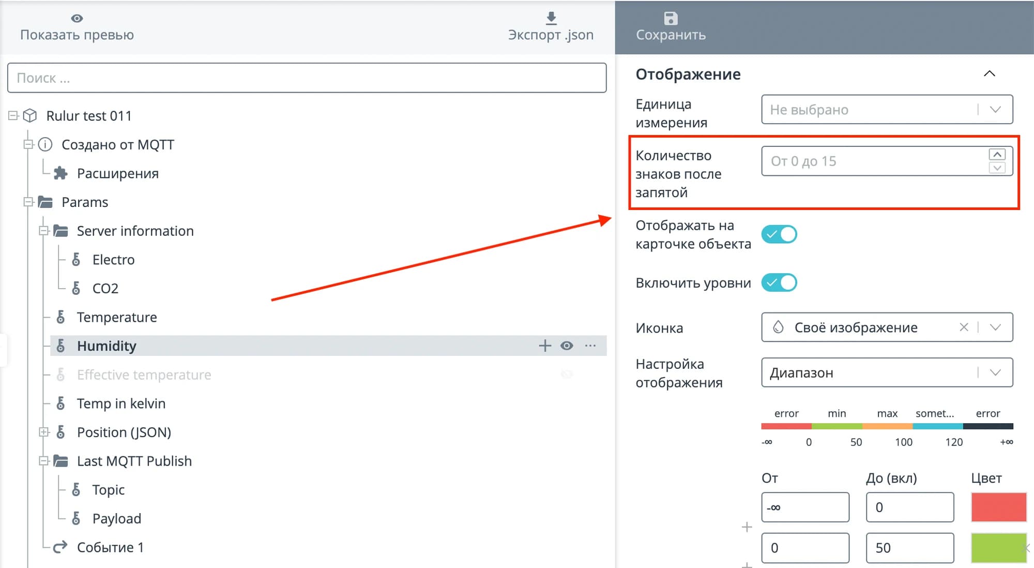The width and height of the screenshot is (1034, 568).
Task: Open the Настройка отображения Диапазон dropdown
Action: click(x=886, y=372)
